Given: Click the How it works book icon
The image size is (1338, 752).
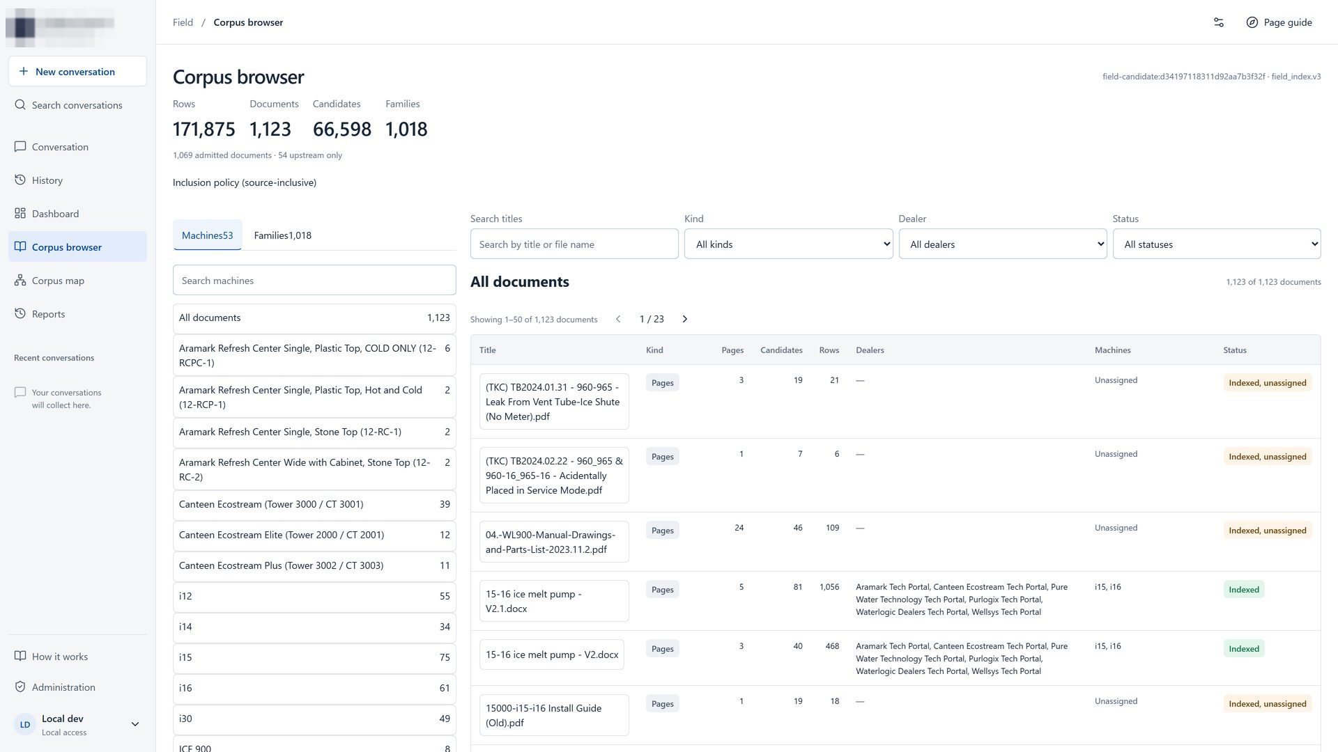Looking at the screenshot, I should click(20, 656).
